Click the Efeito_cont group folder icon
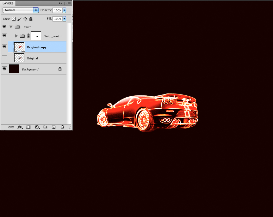 tap(22, 36)
